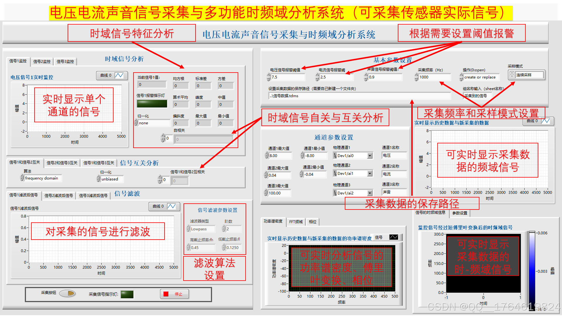
Task: Click curve plot icon in top-right history data graph legend
Action: coord(545,121)
